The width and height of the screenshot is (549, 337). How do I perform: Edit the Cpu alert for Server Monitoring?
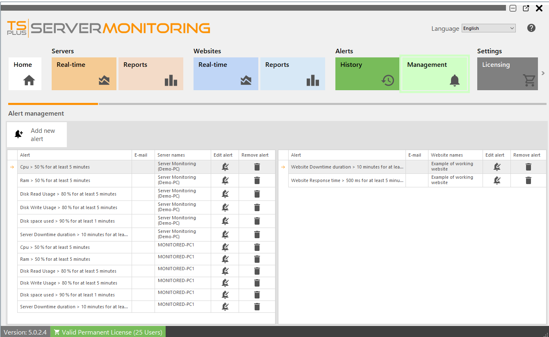(x=225, y=166)
